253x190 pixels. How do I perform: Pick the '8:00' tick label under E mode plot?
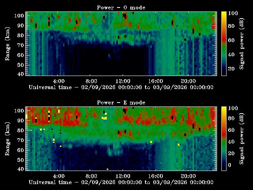(91, 176)
